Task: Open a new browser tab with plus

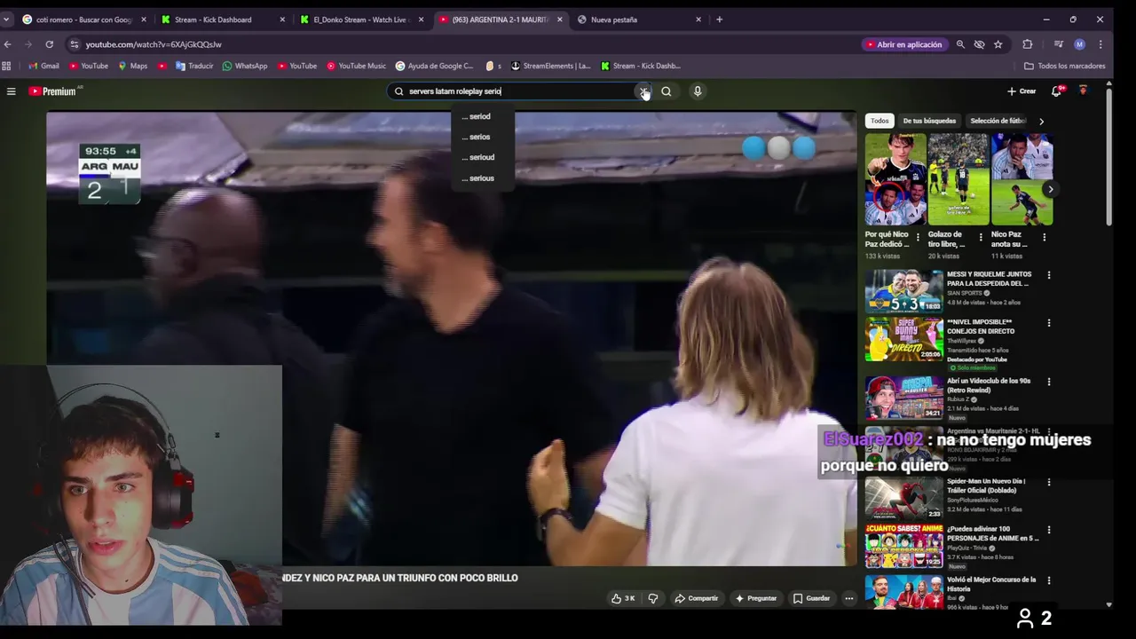Action: 719,20
